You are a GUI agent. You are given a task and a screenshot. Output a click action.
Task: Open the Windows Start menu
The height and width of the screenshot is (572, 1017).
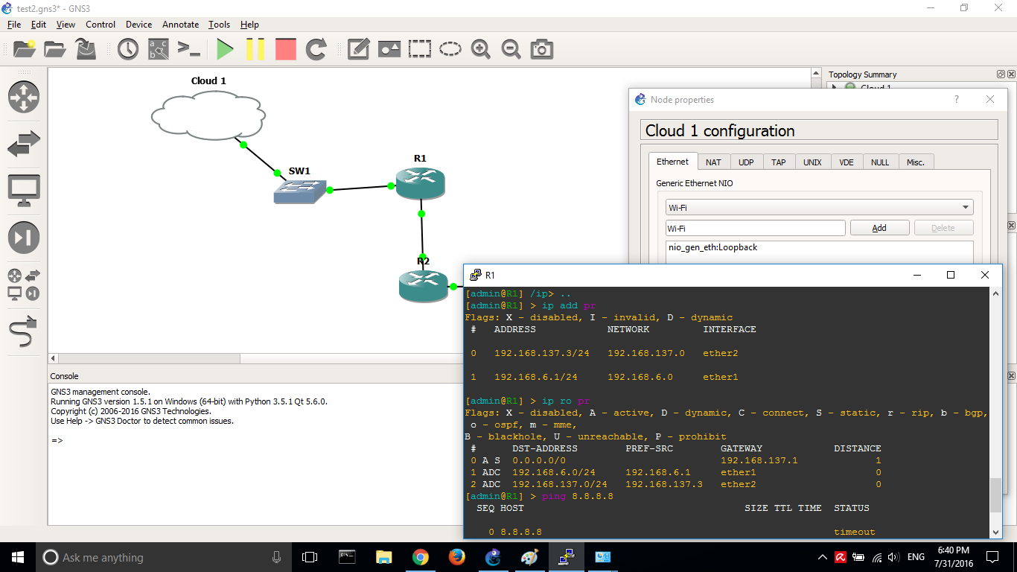tap(17, 557)
